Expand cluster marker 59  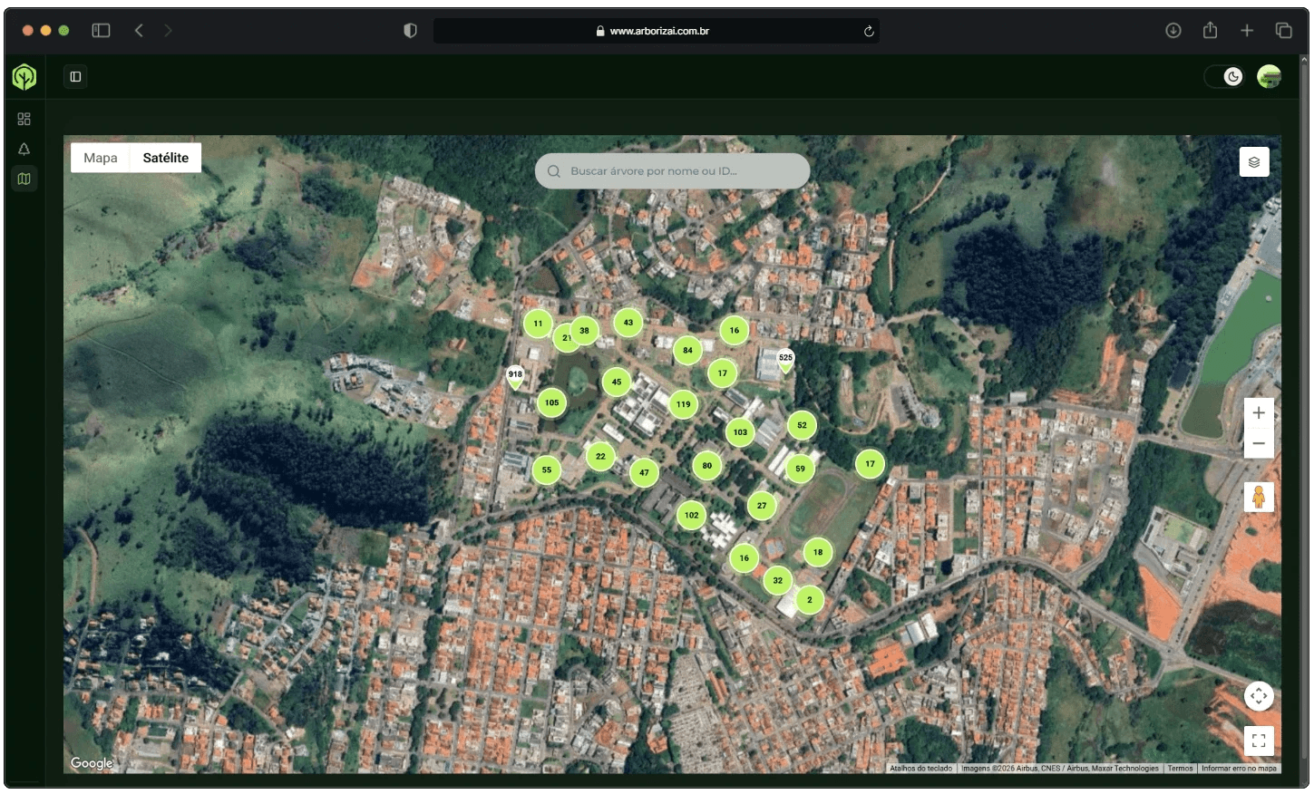coord(800,469)
